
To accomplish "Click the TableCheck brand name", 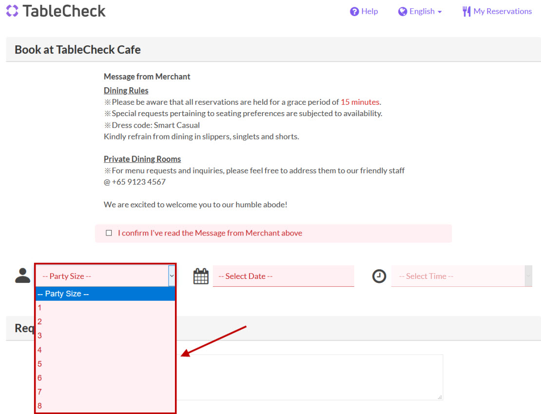I will tap(64, 11).
